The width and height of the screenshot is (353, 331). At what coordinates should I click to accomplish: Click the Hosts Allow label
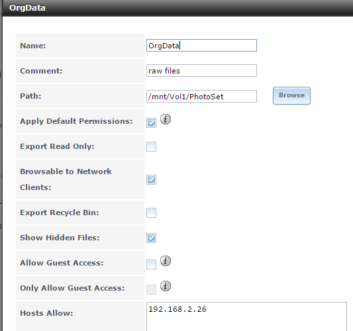[x=46, y=313]
